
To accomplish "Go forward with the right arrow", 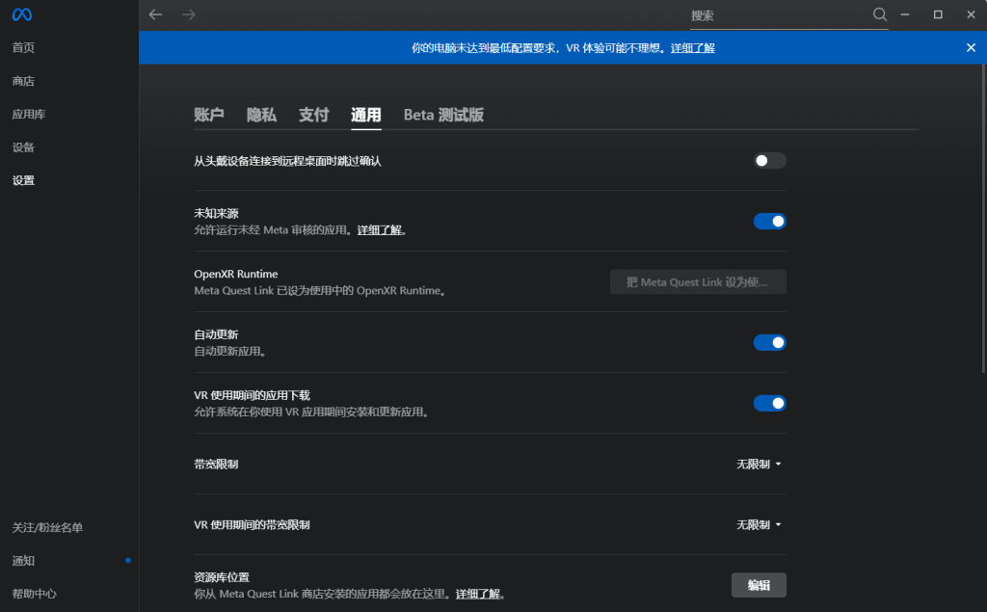I will 189,14.
